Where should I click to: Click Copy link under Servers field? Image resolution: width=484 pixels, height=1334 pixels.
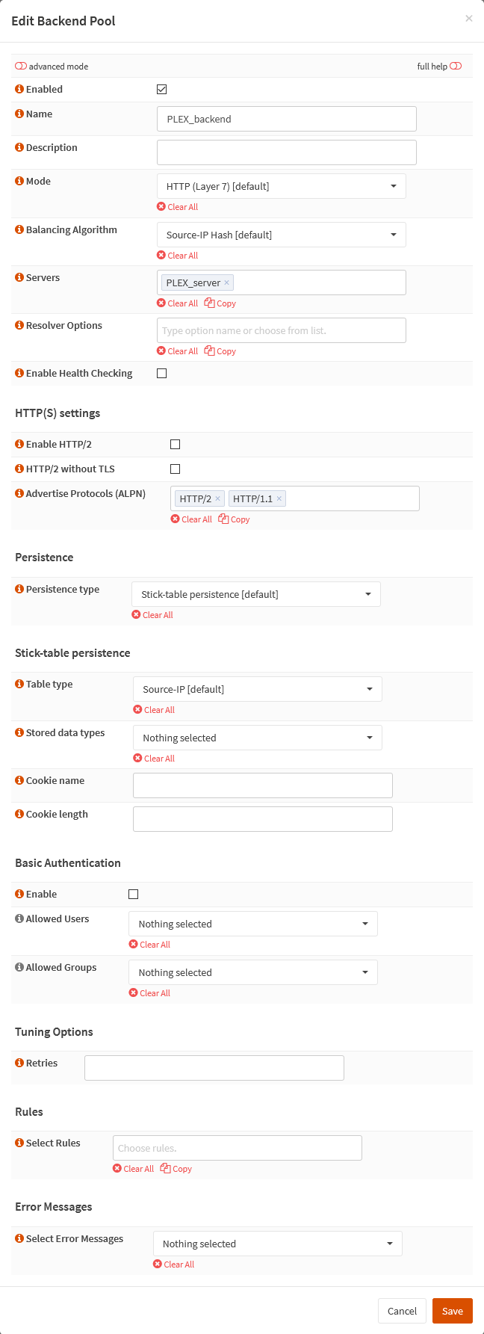[221, 303]
